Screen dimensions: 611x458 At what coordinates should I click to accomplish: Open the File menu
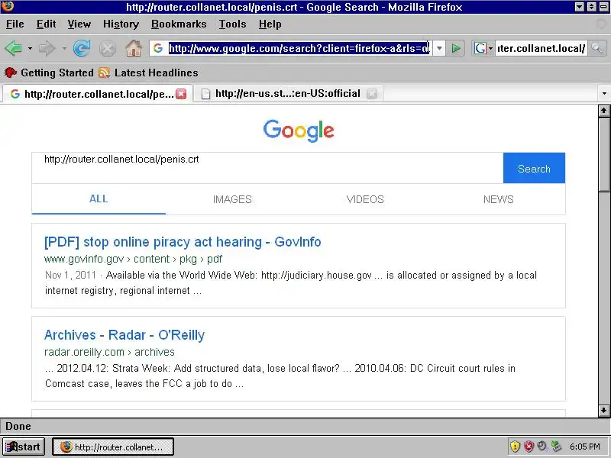click(x=15, y=24)
